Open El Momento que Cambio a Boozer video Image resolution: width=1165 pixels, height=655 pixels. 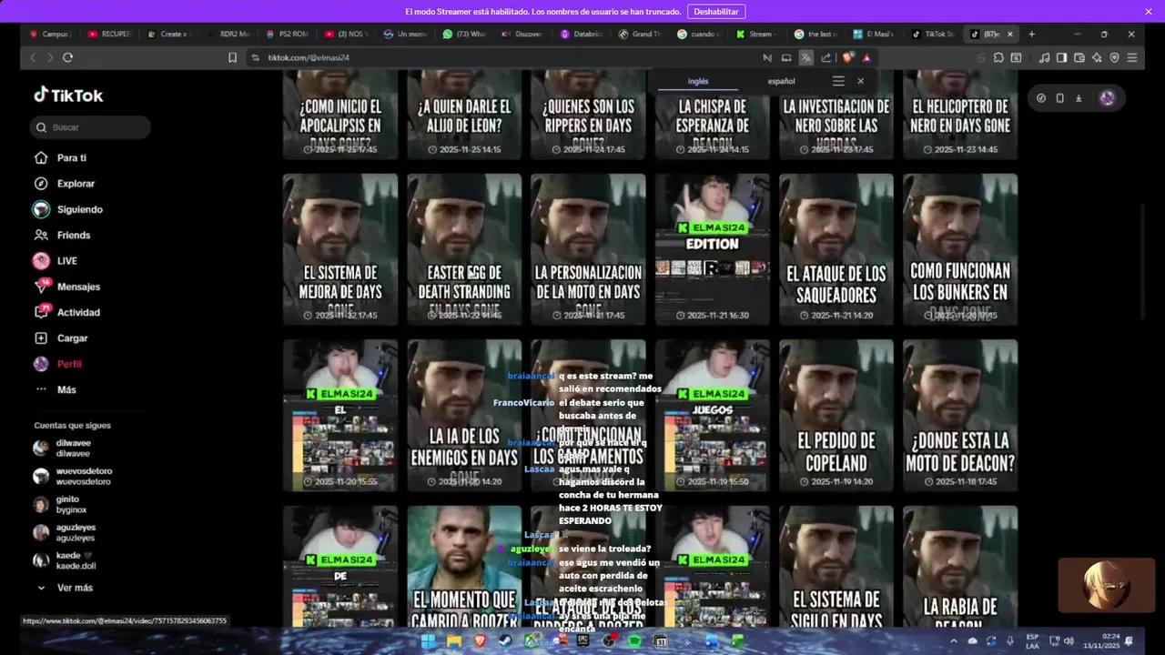point(464,566)
